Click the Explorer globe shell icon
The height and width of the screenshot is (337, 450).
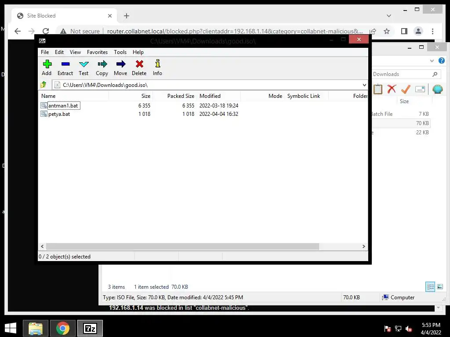coord(437,89)
